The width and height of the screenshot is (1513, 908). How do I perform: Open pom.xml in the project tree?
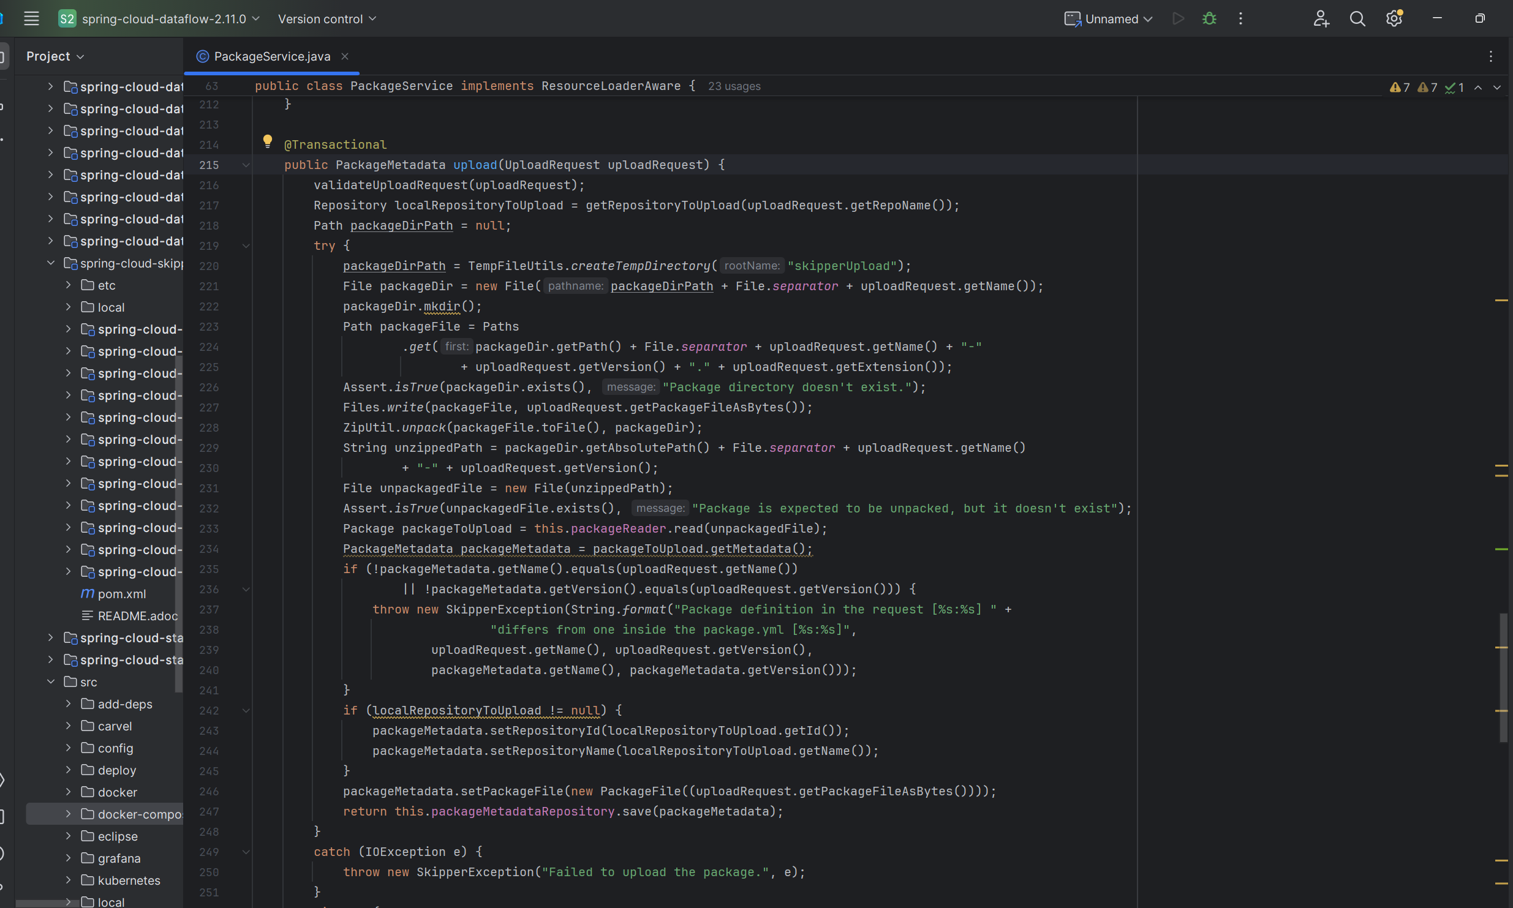pyautogui.click(x=121, y=594)
